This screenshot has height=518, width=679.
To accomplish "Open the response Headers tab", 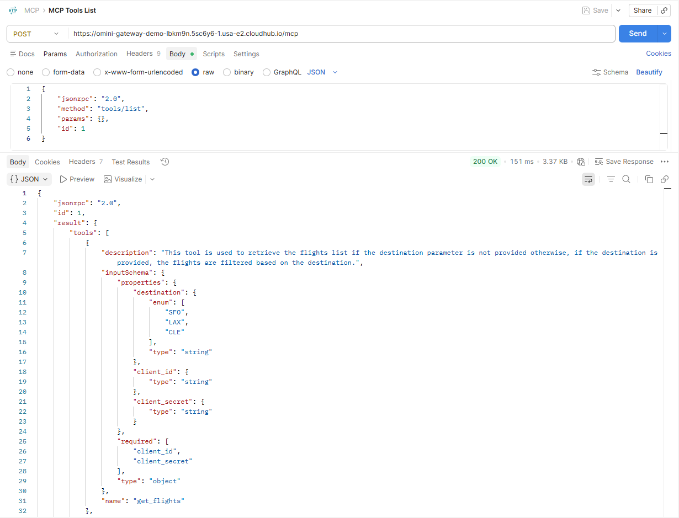I will click(86, 162).
